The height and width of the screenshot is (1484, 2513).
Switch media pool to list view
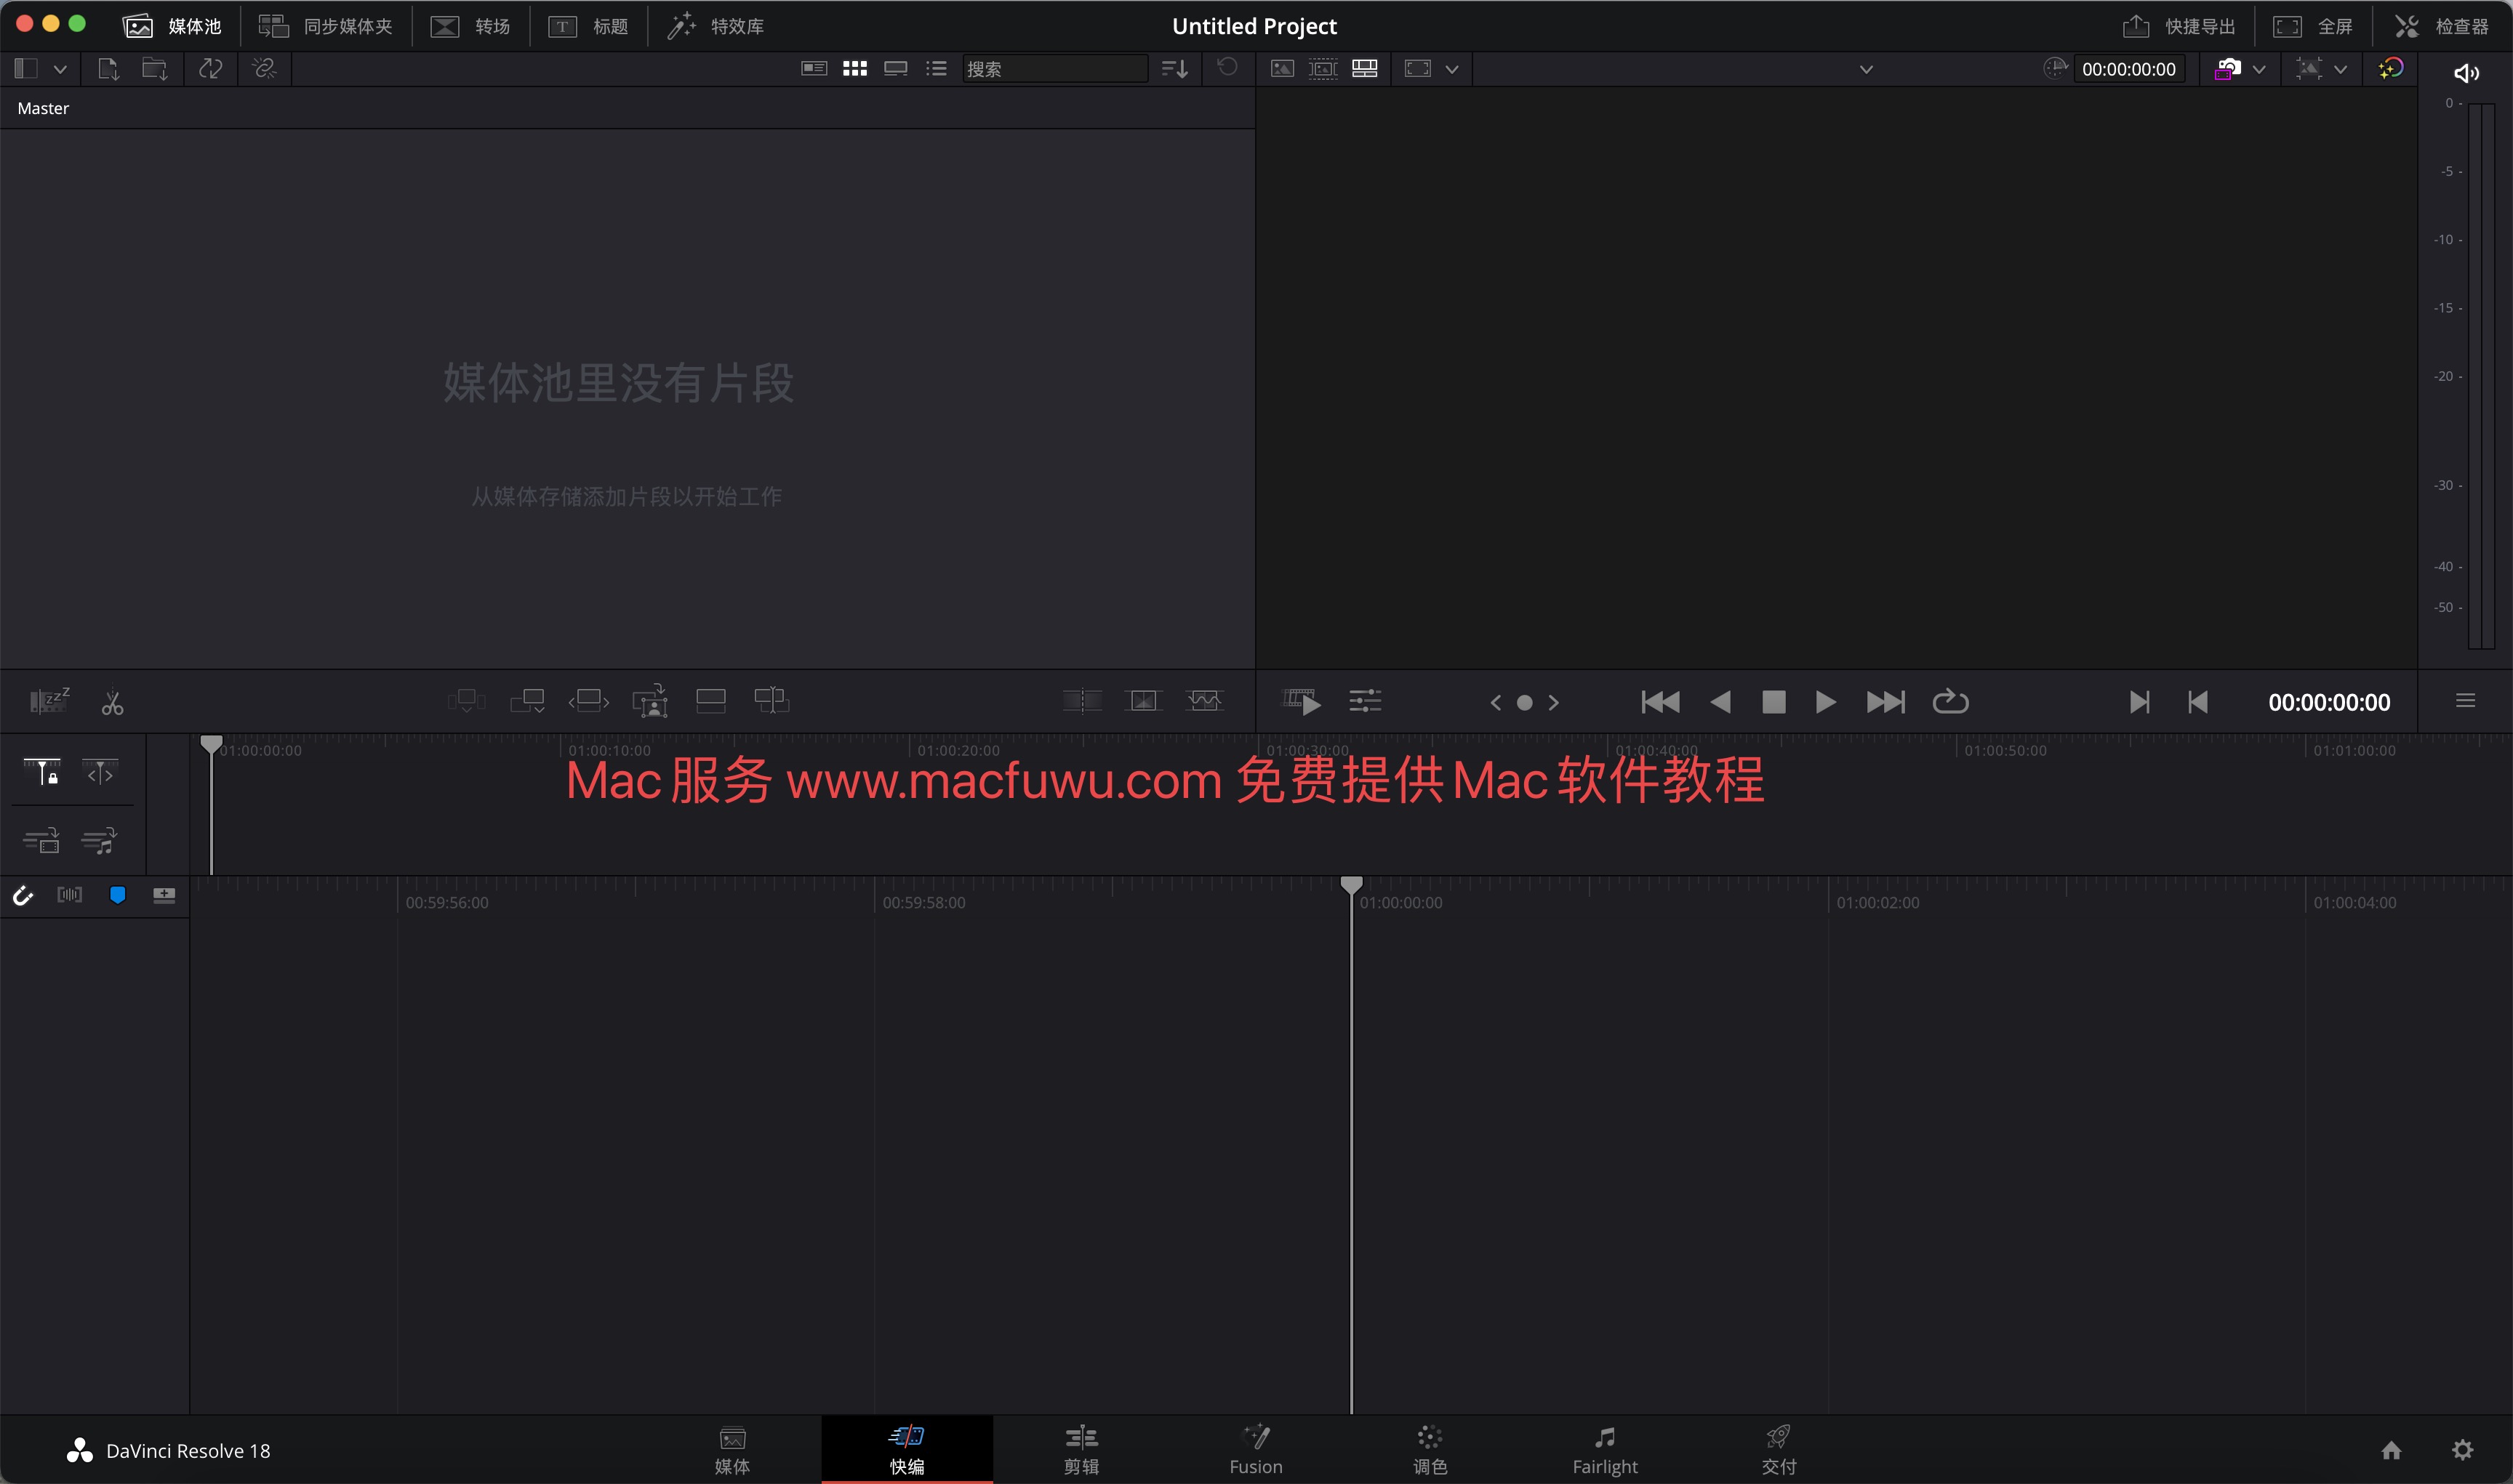coord(937,68)
